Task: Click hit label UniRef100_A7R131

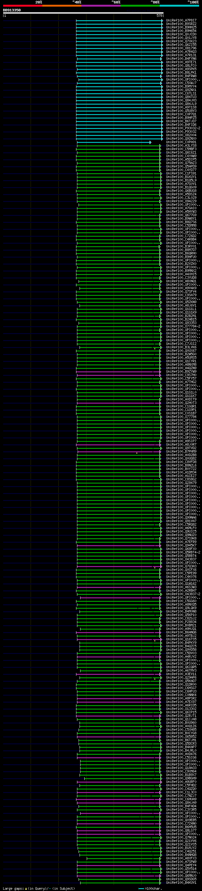Action: click(181, 55)
